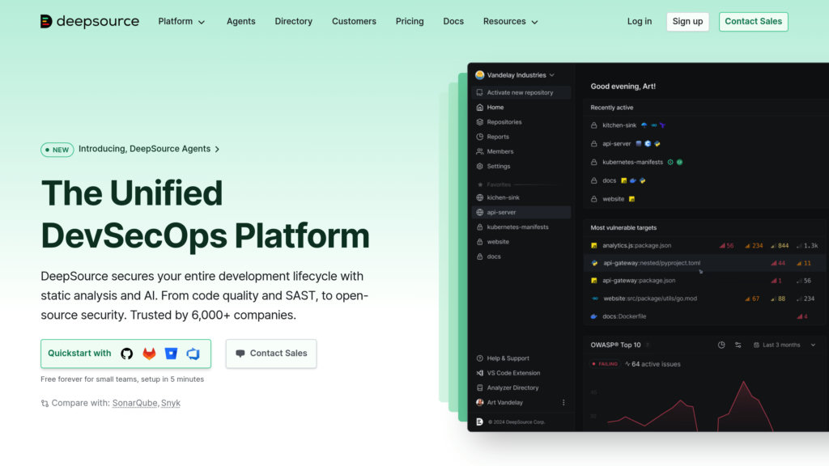Click the clock icon beside OWASP Top 10
829x466 pixels.
(721, 345)
